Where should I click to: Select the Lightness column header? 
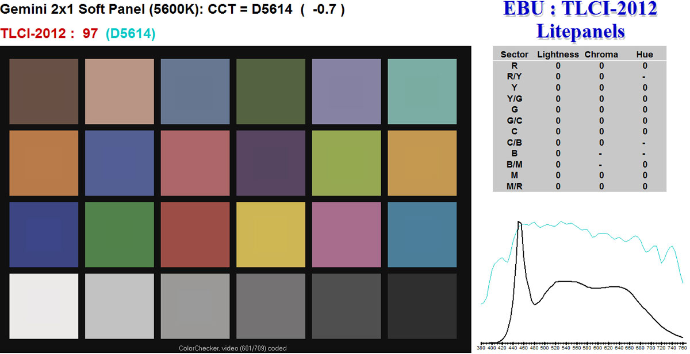click(x=558, y=55)
